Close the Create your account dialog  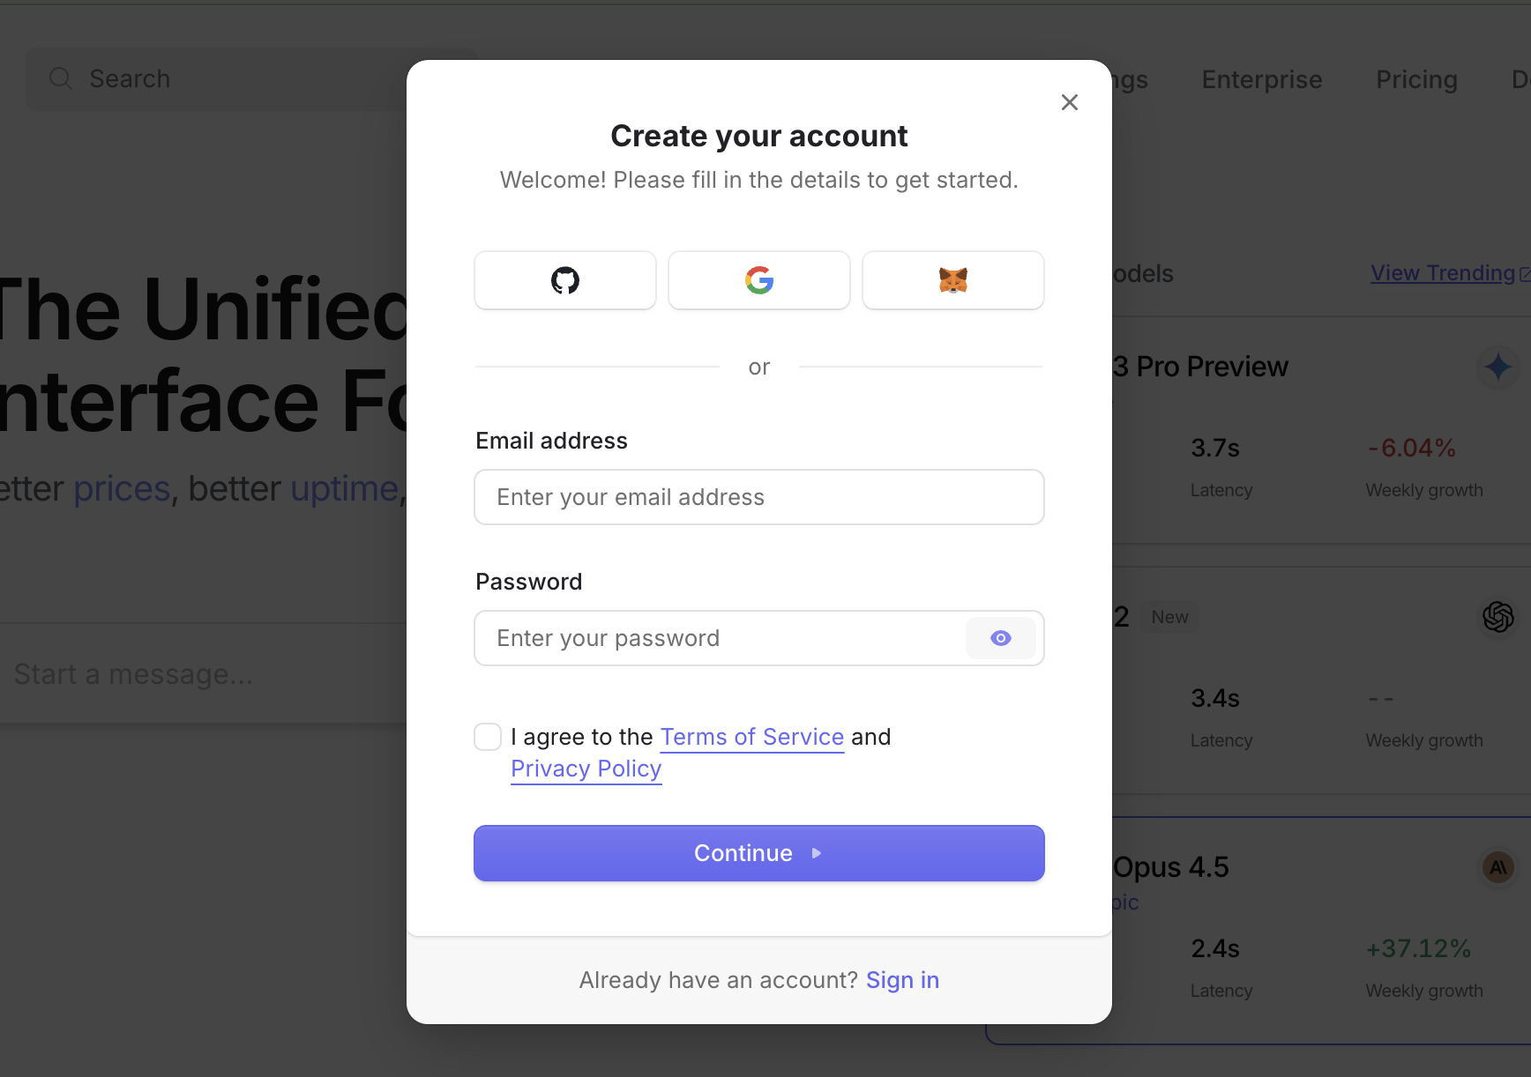1069,102
